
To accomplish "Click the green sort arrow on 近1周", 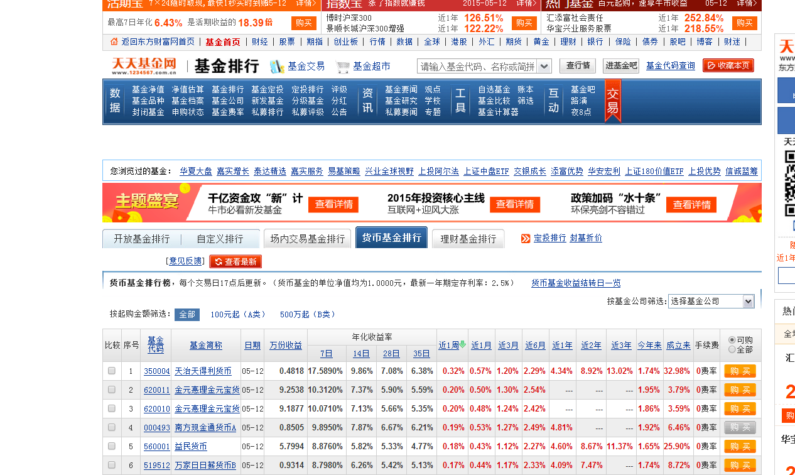I will pos(463,344).
